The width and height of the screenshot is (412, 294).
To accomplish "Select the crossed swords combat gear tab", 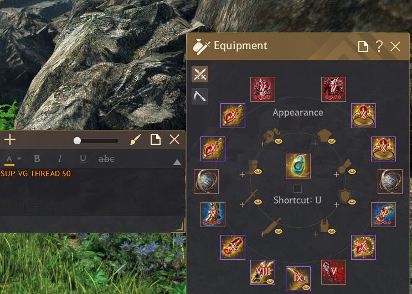I will pos(200,74).
